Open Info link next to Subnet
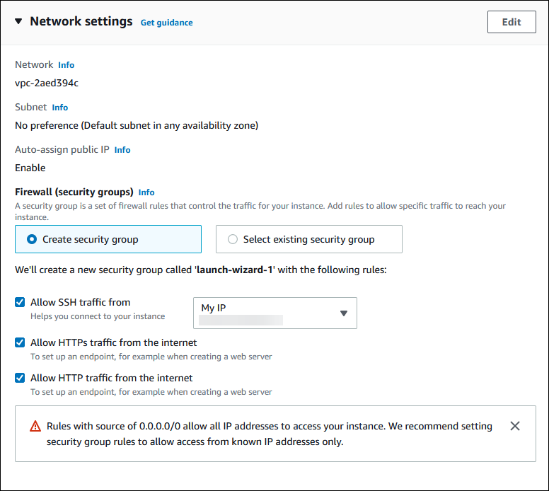Viewport: 549px width, 491px height. [60, 108]
